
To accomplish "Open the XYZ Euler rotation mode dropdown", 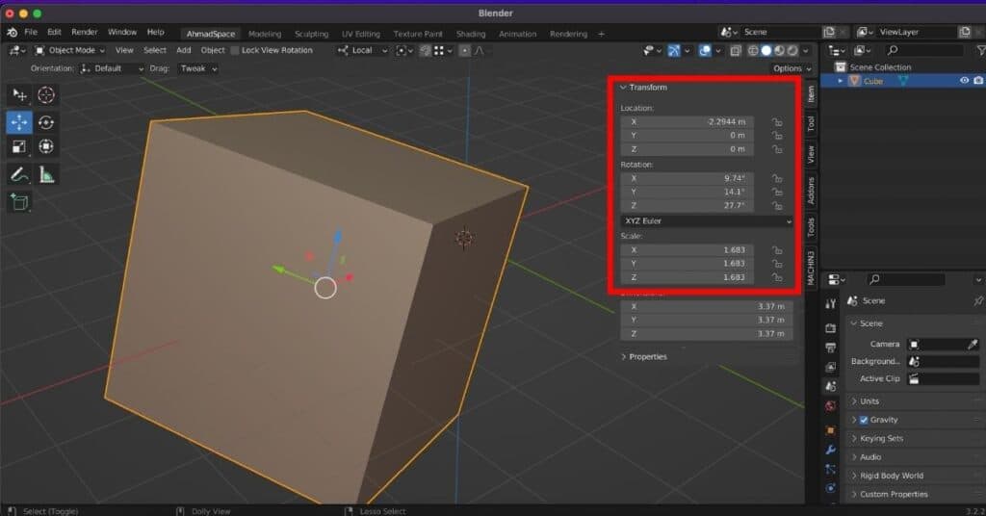I will pos(707,221).
